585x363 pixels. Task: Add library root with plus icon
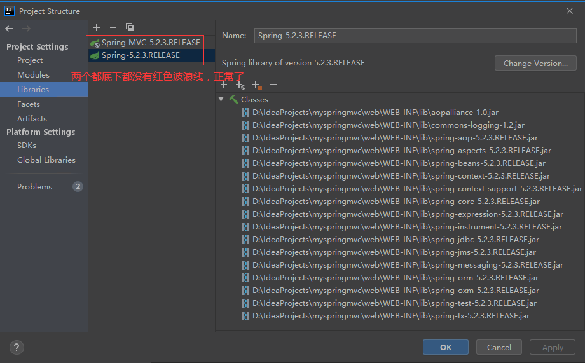(x=224, y=85)
